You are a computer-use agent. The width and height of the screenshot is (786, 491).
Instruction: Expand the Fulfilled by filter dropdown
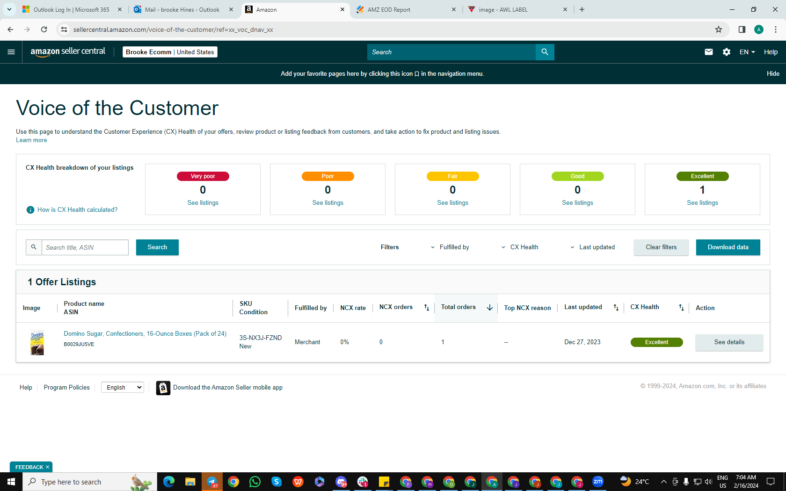click(450, 247)
